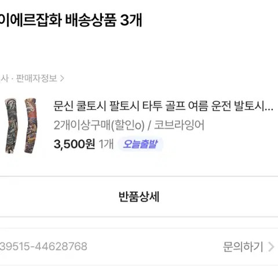Viewport: 278px width, 278px height.
Task: Click the quantity label 1개
Action: tap(106, 144)
